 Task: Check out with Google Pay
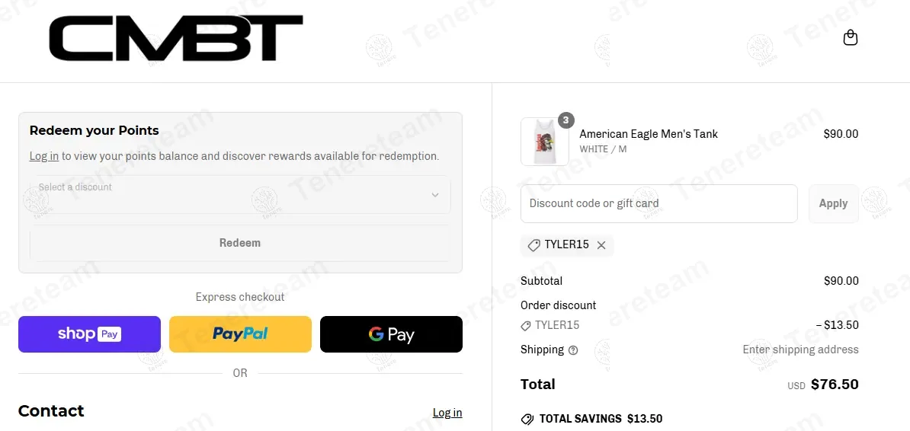[391, 334]
